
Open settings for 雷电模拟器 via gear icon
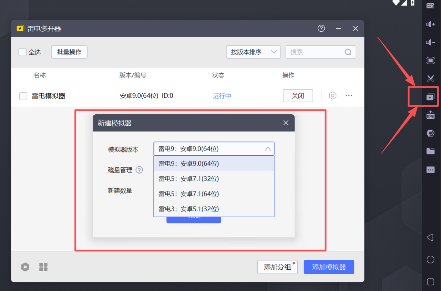pyautogui.click(x=332, y=95)
